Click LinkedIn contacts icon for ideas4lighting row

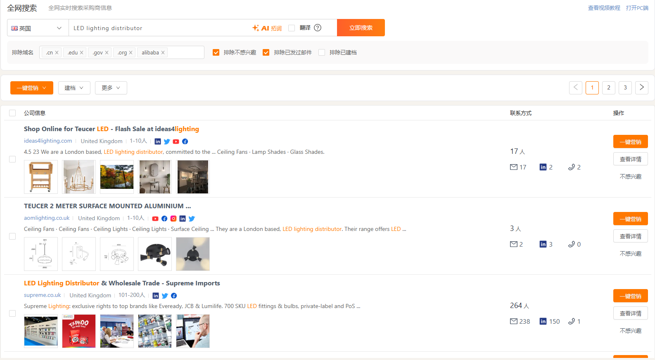pyautogui.click(x=543, y=167)
